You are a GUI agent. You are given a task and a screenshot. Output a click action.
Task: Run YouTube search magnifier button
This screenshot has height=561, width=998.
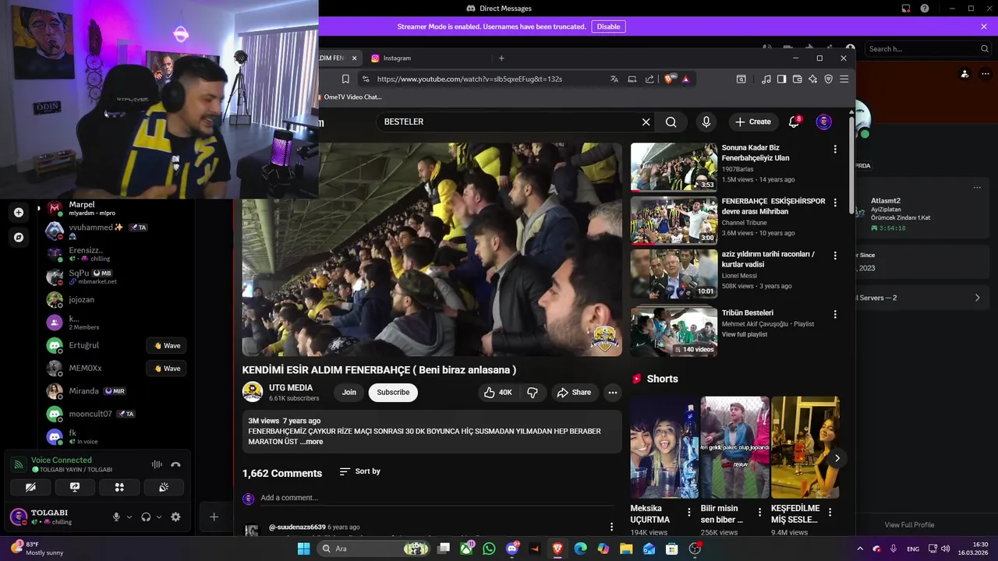[671, 122]
